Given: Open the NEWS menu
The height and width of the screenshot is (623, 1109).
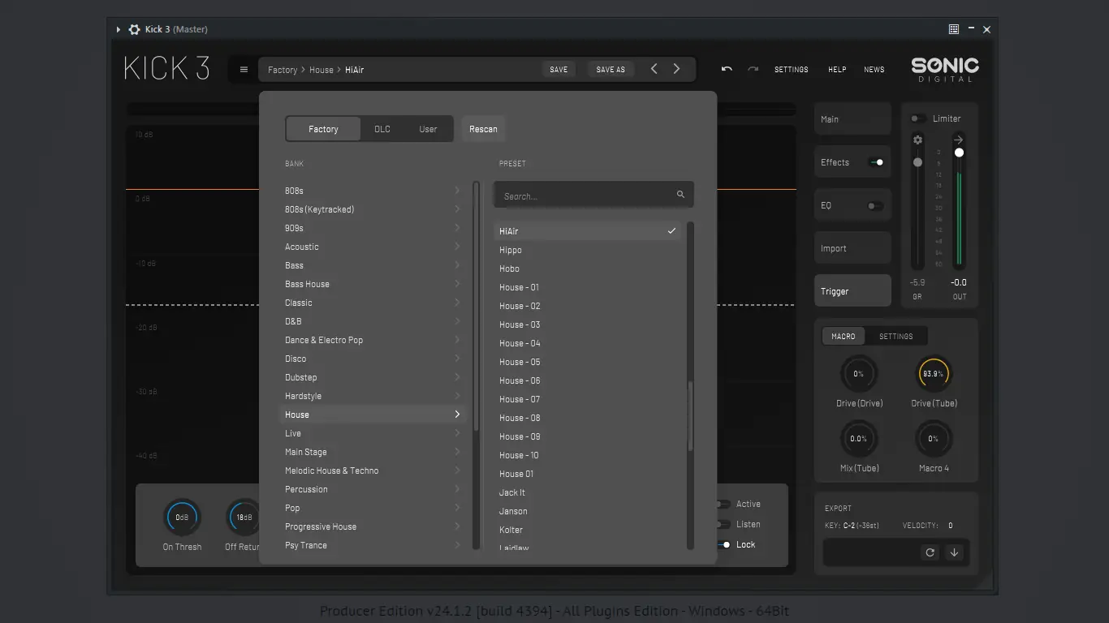Looking at the screenshot, I should point(874,70).
